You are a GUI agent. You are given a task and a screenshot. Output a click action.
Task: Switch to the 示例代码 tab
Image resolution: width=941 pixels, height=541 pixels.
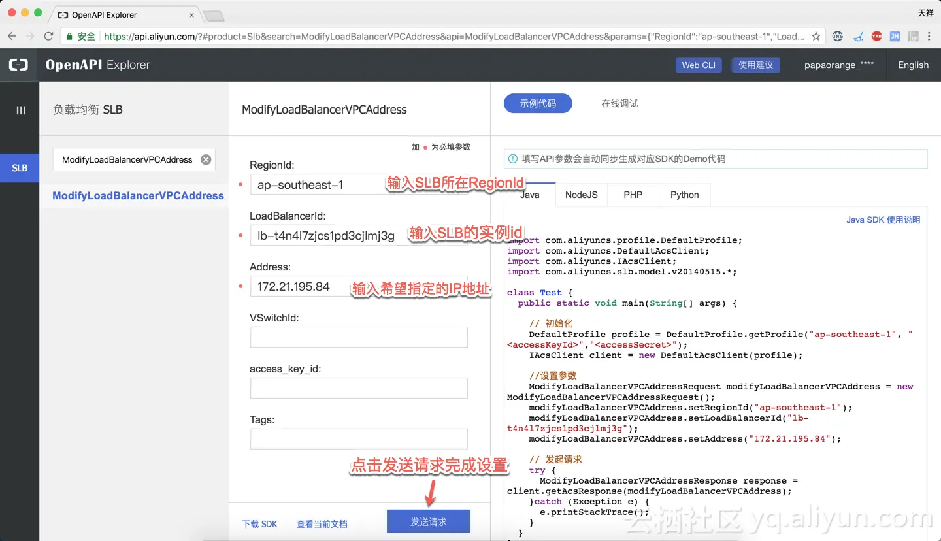coord(538,103)
